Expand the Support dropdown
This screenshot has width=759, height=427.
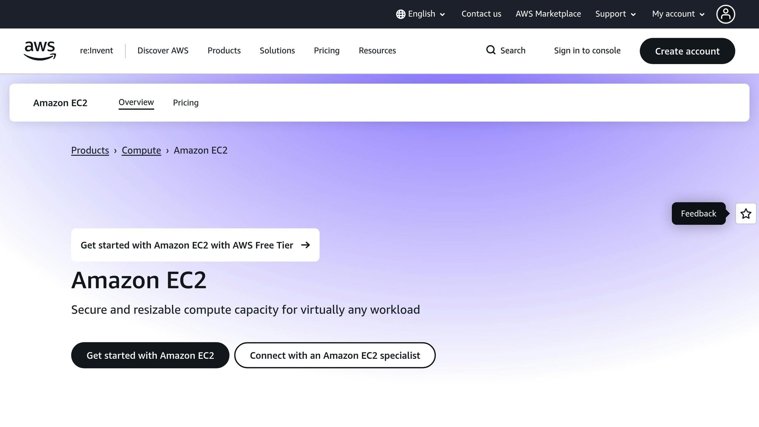pos(615,14)
